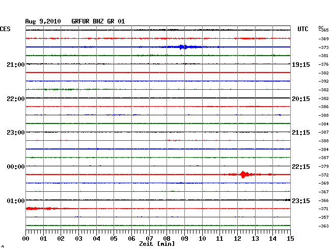
Task: Click the 11 minute axis label
Action: tap(219, 238)
